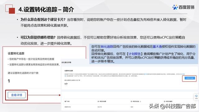
Task: Select the 近一周日均展现 column header
Action: tap(168, 101)
